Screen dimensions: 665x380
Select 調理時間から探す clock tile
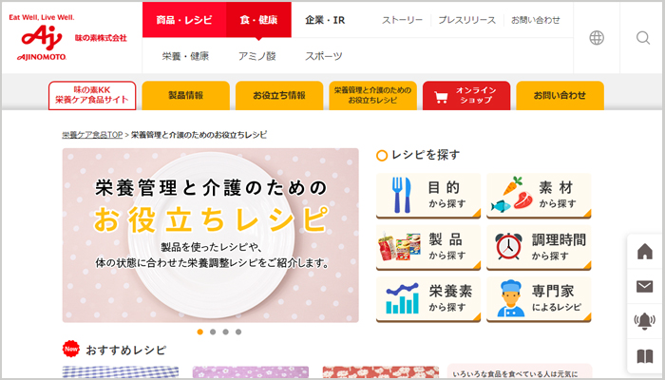(539, 247)
